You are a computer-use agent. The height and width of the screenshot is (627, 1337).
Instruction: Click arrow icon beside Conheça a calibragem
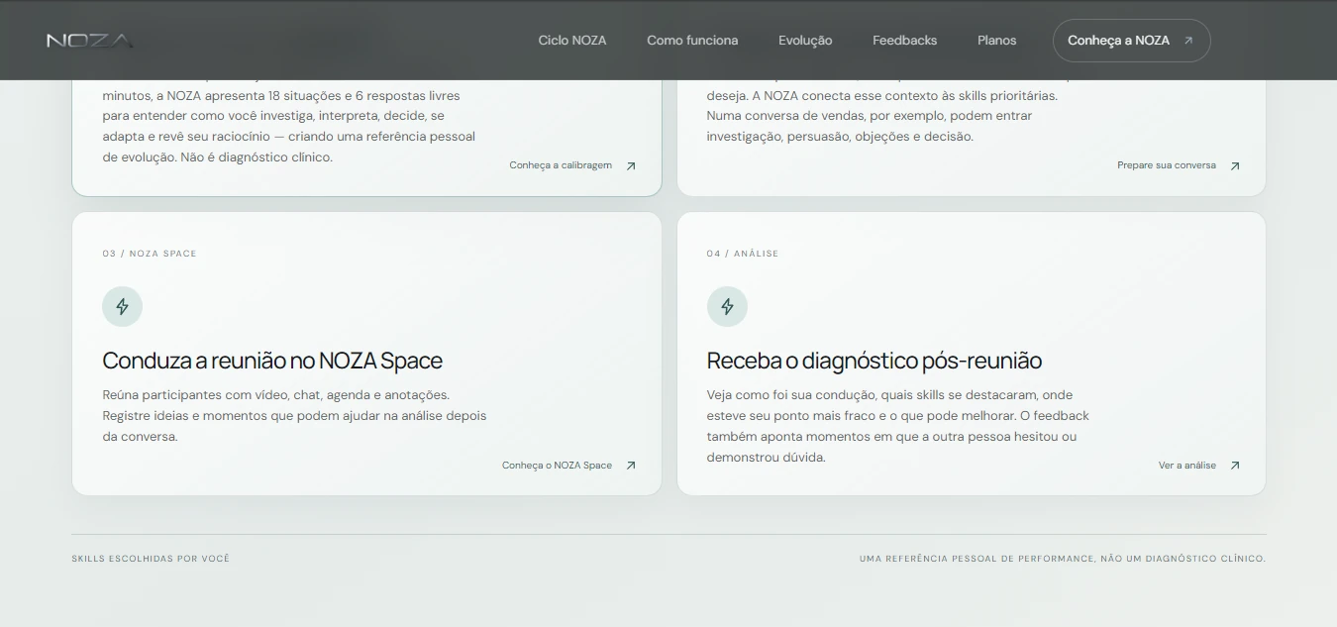631,166
